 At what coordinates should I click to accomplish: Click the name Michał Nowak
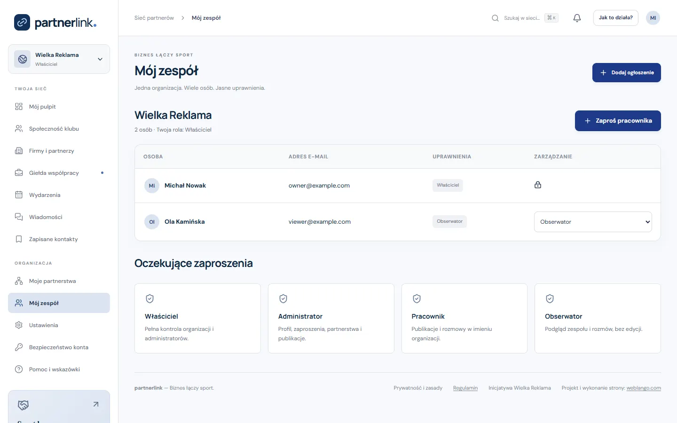click(x=185, y=186)
